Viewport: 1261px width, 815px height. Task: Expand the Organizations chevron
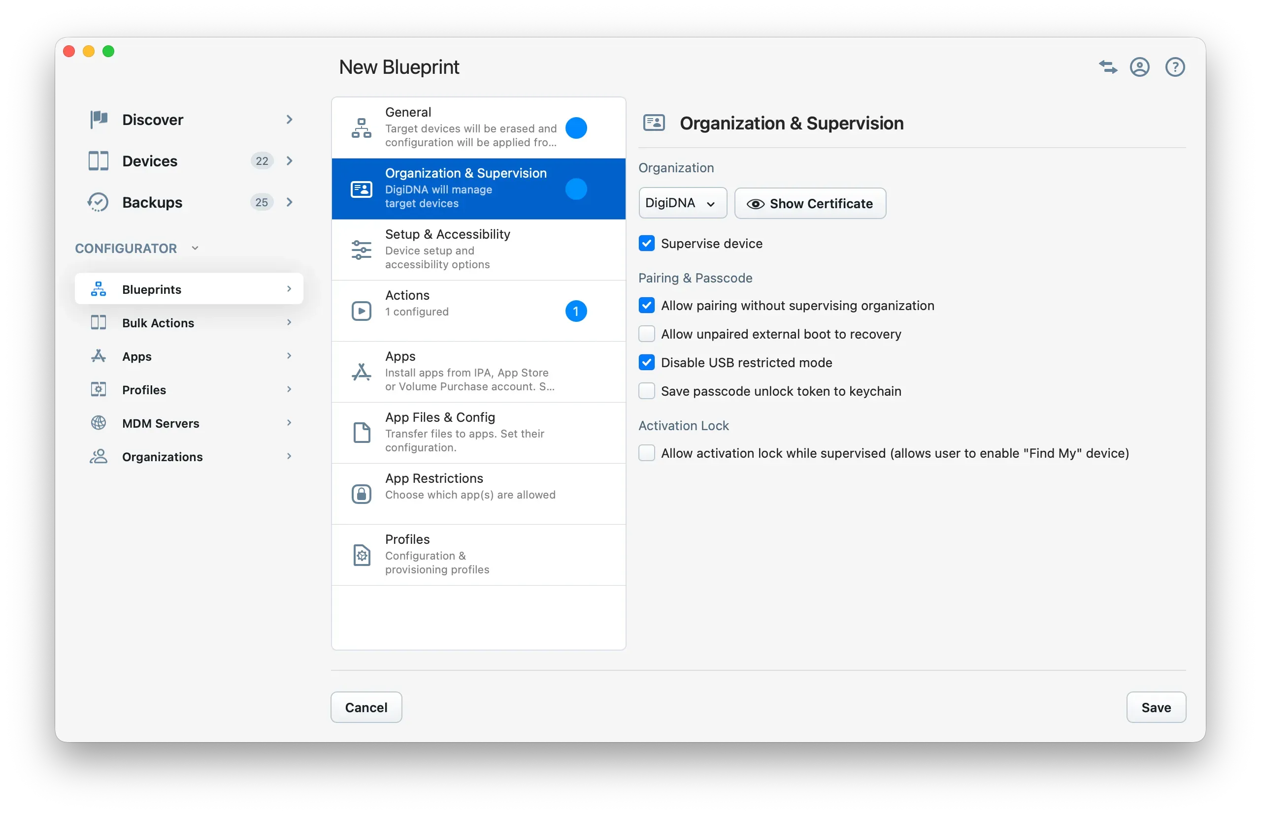tap(289, 456)
